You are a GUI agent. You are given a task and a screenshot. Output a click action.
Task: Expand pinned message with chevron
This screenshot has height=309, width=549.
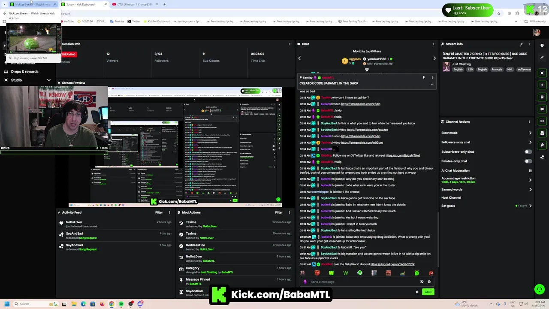coord(432,85)
